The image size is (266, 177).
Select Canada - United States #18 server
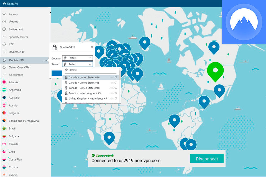[91, 88]
